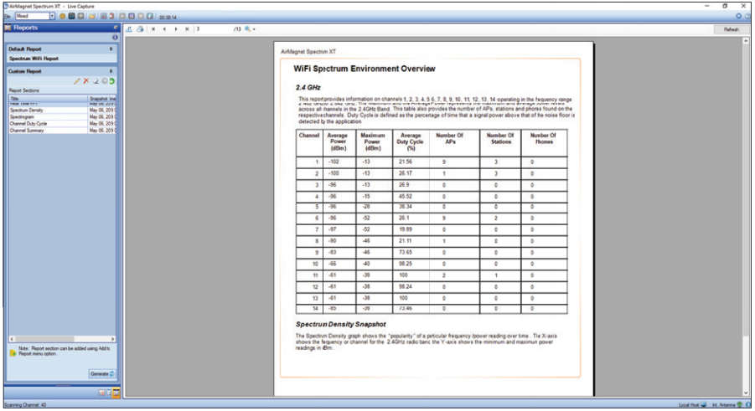Click the WiFi Spectrum Environment Overview heading
Viewport: 755px width, 411px height.
[x=365, y=69]
